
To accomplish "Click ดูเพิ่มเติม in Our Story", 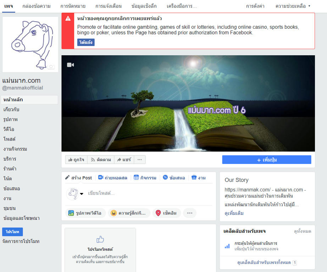I will 234,213.
